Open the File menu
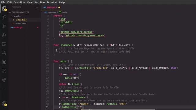This screenshot has height=110, width=196. [3, 2]
